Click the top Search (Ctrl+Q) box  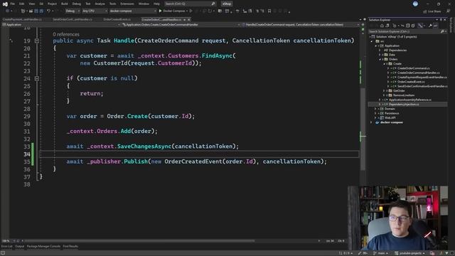tap(190, 4)
